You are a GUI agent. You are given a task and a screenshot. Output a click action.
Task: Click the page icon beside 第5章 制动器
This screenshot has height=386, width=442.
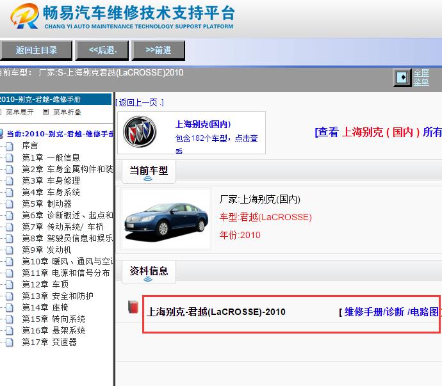tap(10, 204)
